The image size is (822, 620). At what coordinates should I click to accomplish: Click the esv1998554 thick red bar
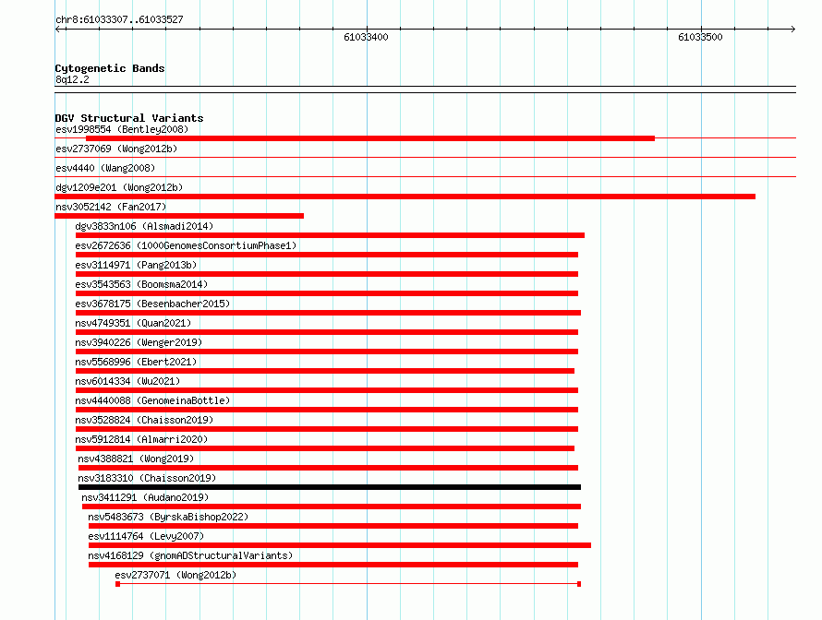(370, 138)
